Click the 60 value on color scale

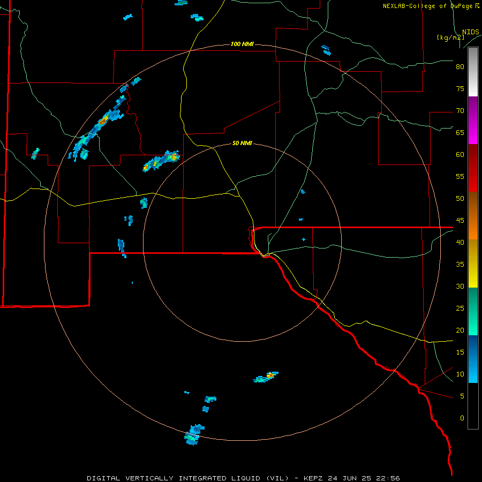click(x=460, y=155)
